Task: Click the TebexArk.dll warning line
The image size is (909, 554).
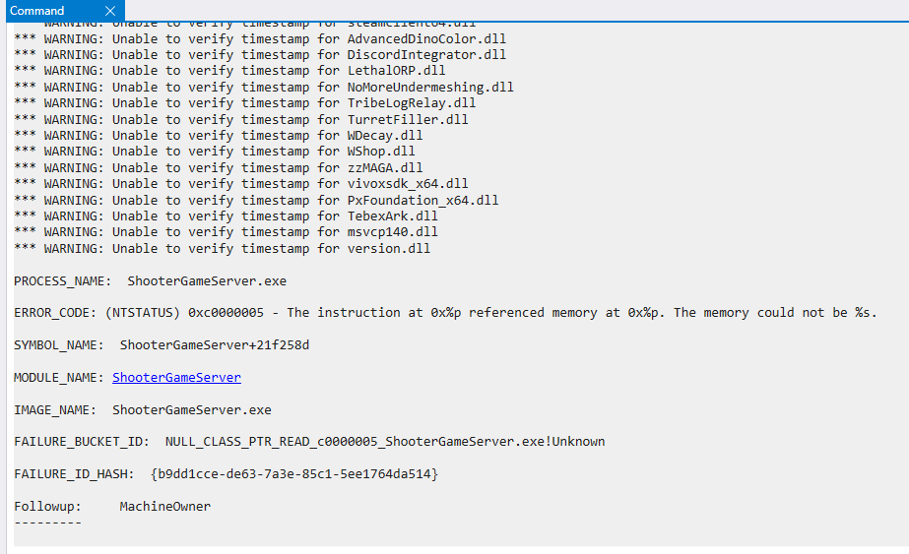Action: click(x=226, y=215)
